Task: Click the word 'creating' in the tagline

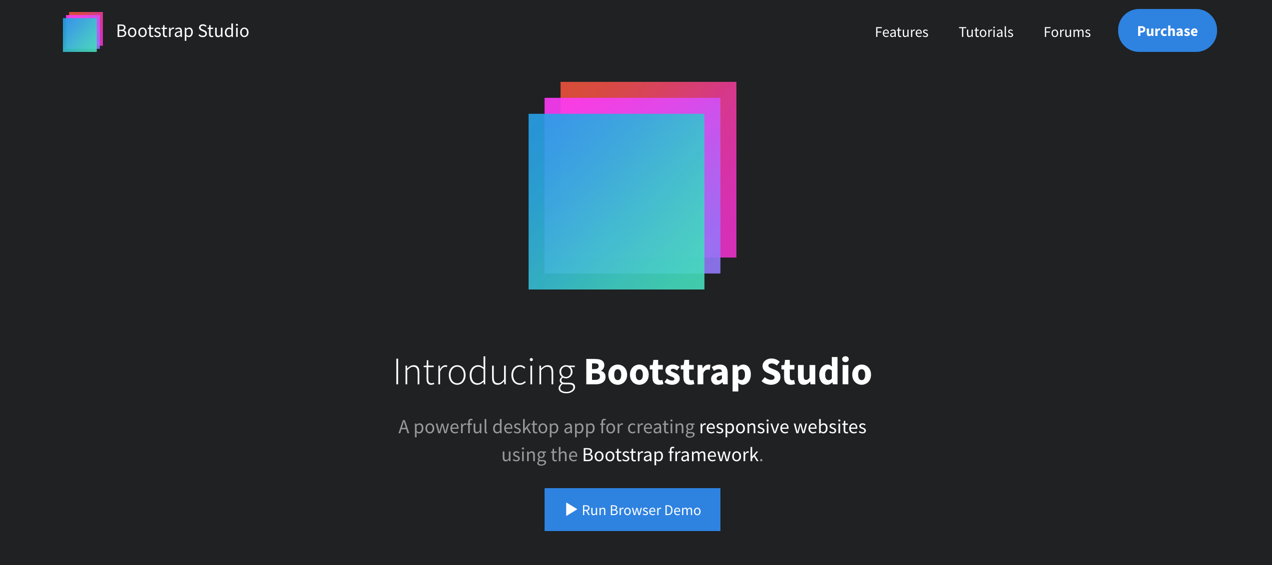Action: point(660,427)
